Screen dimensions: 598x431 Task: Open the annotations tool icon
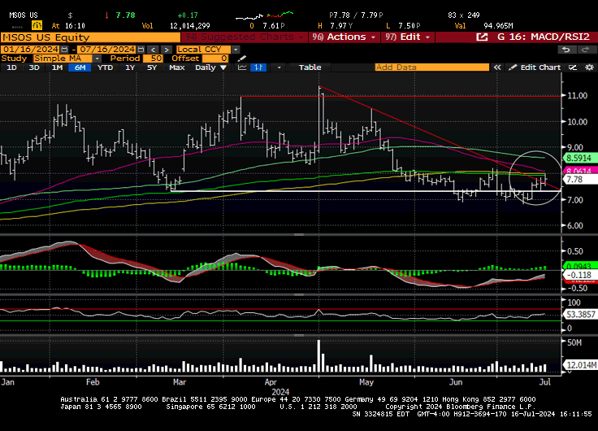click(573, 67)
